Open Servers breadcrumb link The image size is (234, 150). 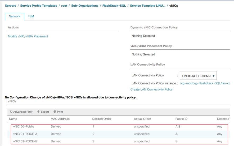(x=10, y=6)
